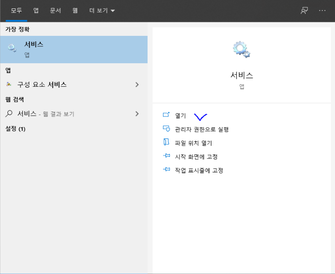Expand 구성 요소 서비스 arrow chevron

(x=137, y=85)
